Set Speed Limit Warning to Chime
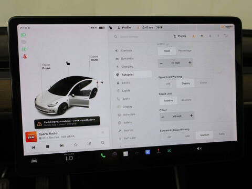252x189 pixels. click(x=203, y=82)
